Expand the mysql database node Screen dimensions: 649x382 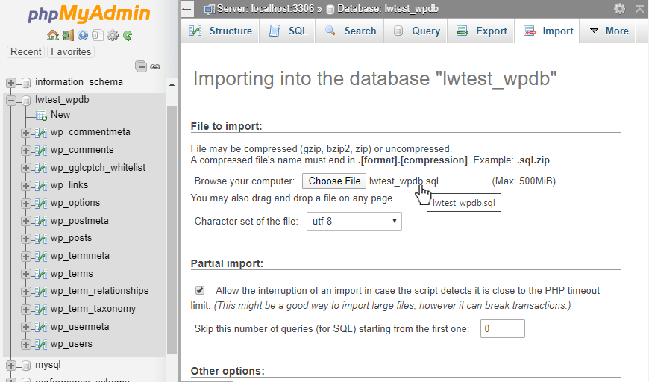[11, 366]
